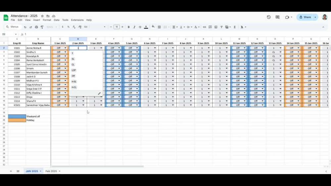
Task: Create a filter
Action: (x=221, y=27)
